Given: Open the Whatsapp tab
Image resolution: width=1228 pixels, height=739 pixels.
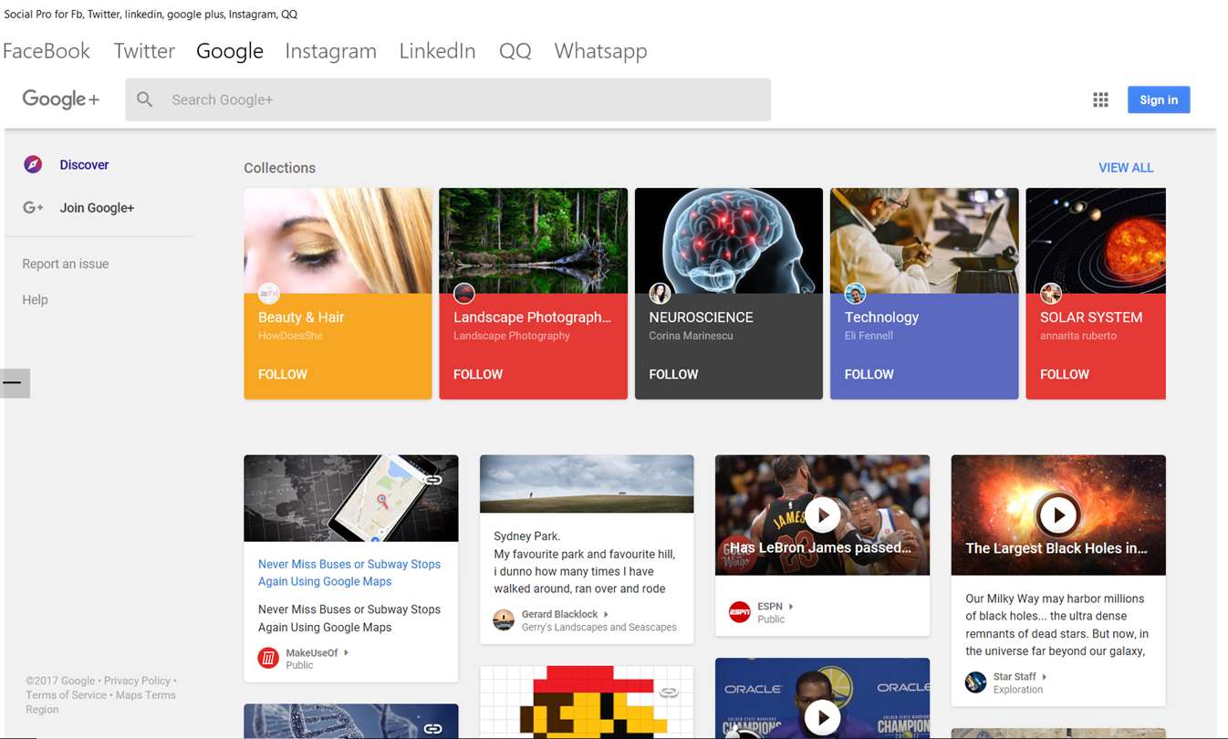Looking at the screenshot, I should pyautogui.click(x=600, y=51).
